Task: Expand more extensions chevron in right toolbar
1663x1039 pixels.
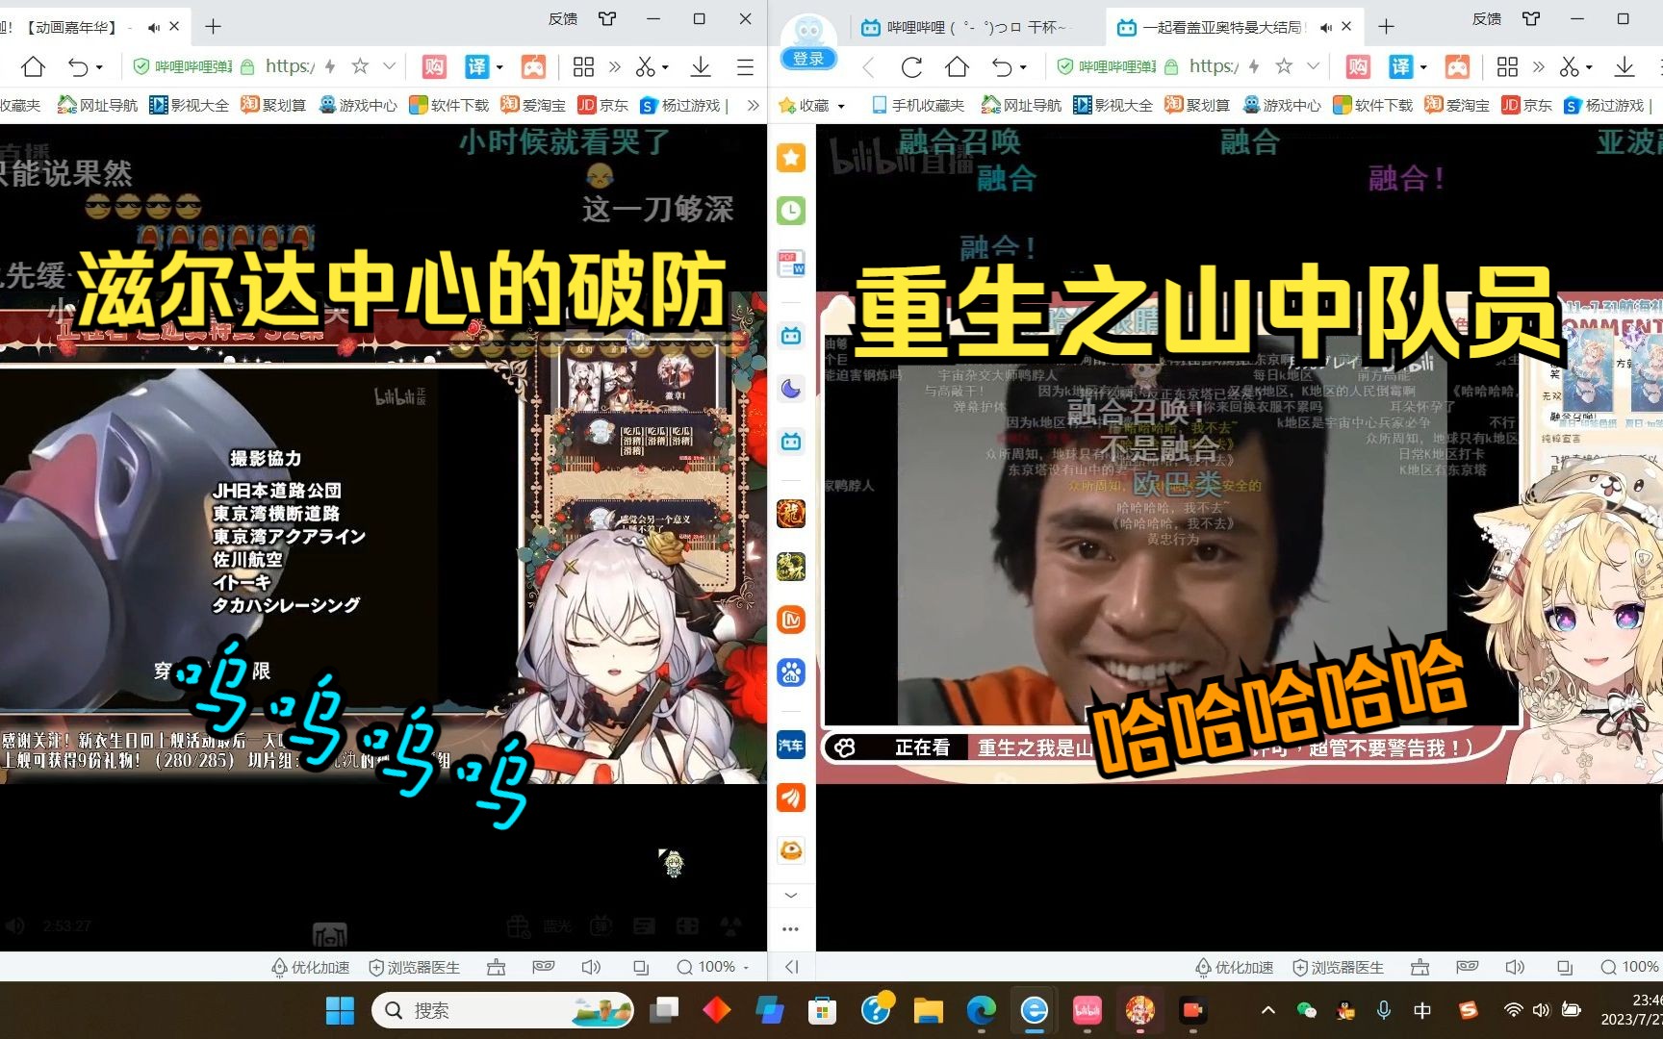Action: coord(1539,66)
